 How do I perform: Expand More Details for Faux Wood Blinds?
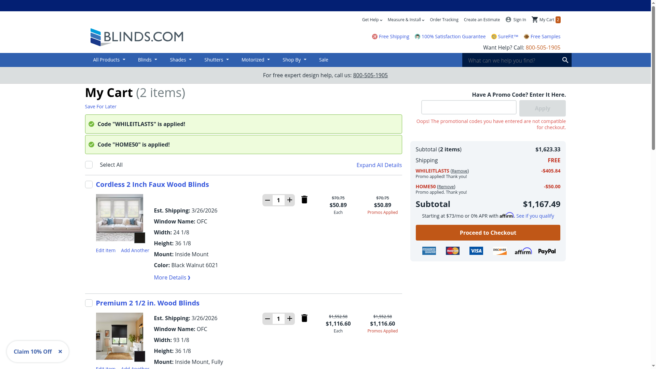click(172, 277)
